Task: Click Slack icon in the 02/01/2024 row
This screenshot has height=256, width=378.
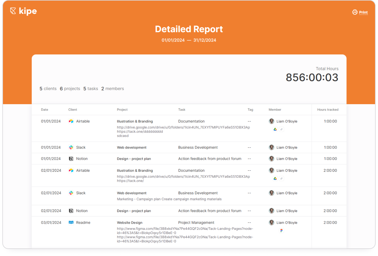Action: click(71, 193)
